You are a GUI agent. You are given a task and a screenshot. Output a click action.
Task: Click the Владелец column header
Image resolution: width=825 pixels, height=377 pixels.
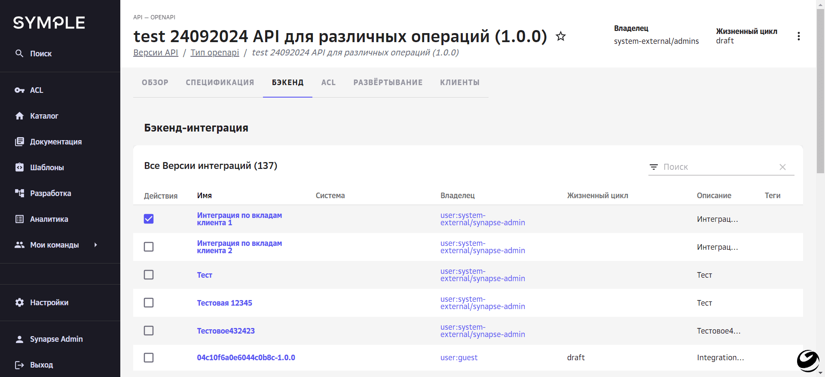click(x=458, y=196)
